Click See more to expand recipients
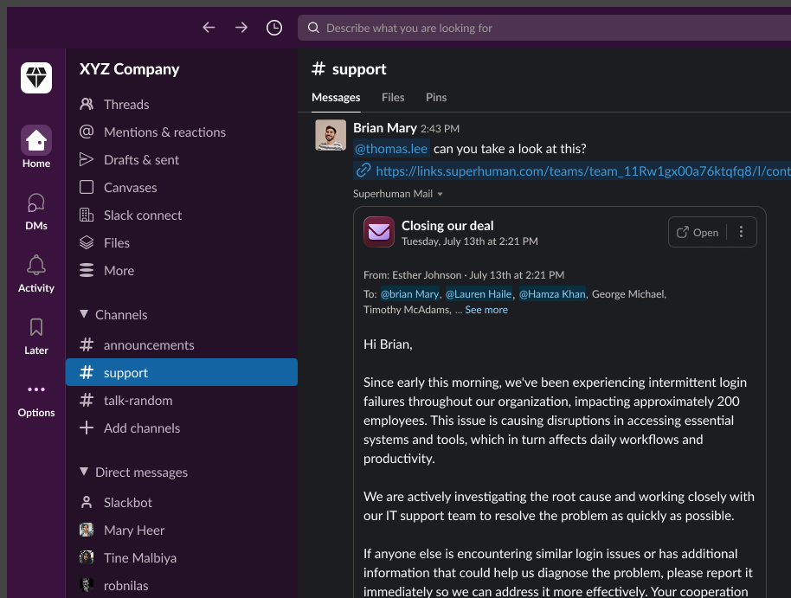Image resolution: width=791 pixels, height=598 pixels. click(486, 310)
